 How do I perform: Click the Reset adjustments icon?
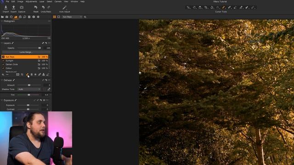click(36, 7)
